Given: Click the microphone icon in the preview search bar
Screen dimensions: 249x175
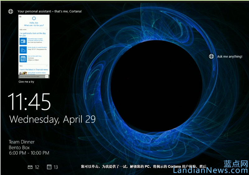Looking at the screenshot, I should click(x=47, y=77).
